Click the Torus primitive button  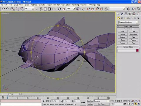click(123, 40)
